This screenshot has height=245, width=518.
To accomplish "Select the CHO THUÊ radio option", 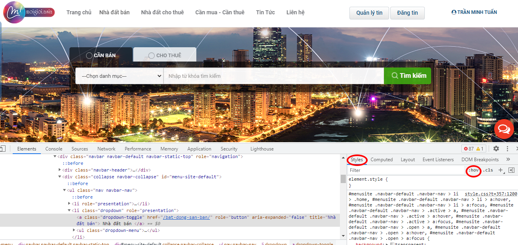I will 152,55.
